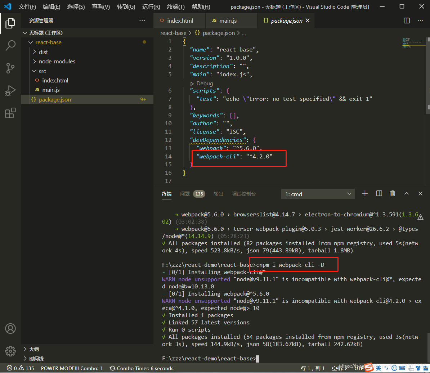This screenshot has height=373, width=430.
Task: Create a new terminal with plus icon
Action: tap(365, 193)
